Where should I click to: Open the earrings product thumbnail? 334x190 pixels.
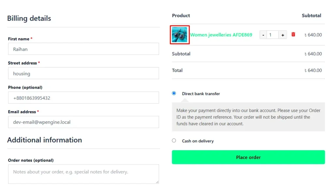click(180, 35)
